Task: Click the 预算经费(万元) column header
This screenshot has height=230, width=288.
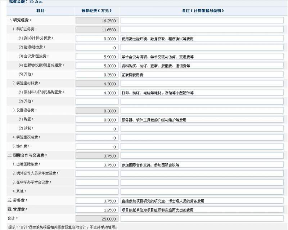Action: point(96,11)
